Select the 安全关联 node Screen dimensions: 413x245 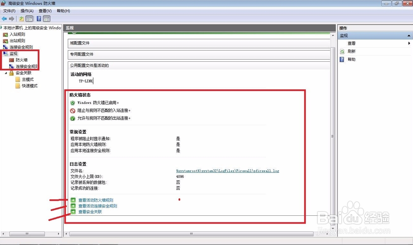[x=24, y=73]
